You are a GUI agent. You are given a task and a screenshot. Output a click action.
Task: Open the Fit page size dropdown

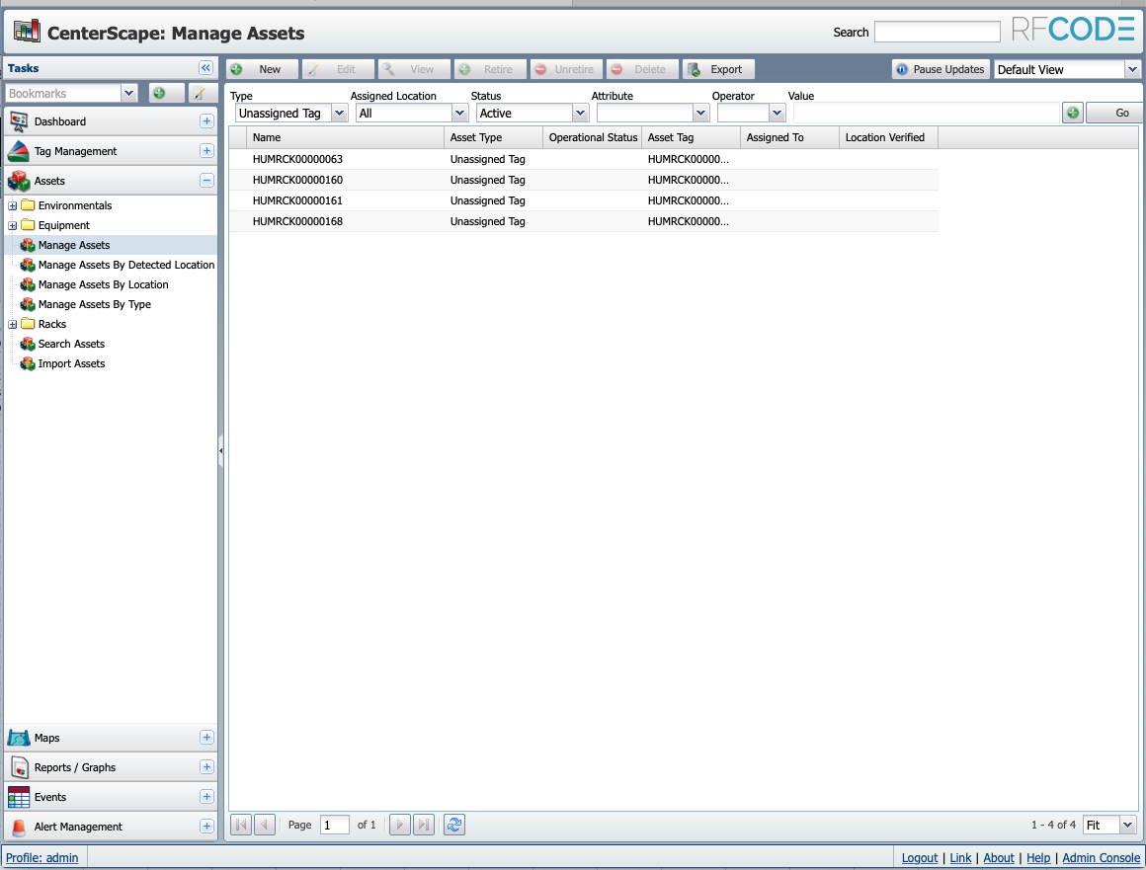tap(1128, 825)
